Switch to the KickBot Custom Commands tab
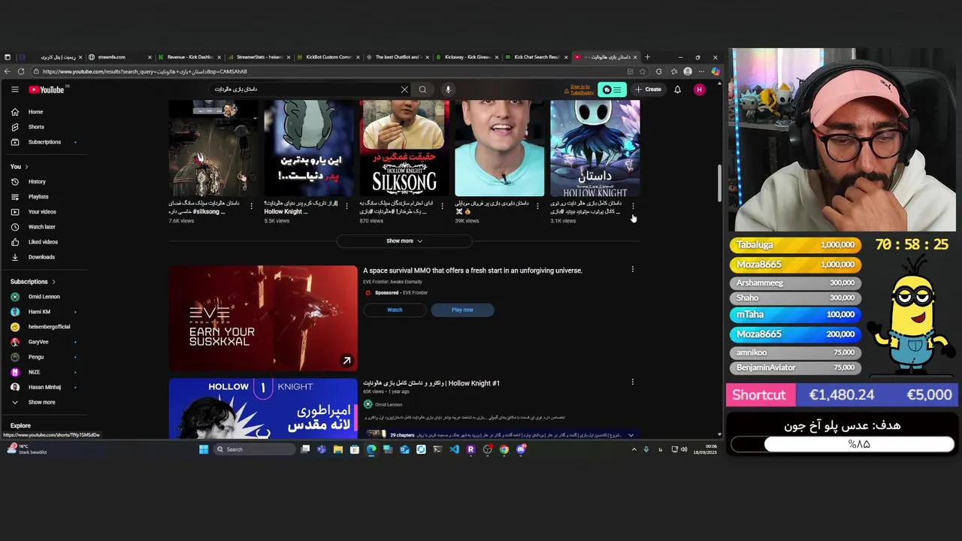 (x=328, y=57)
